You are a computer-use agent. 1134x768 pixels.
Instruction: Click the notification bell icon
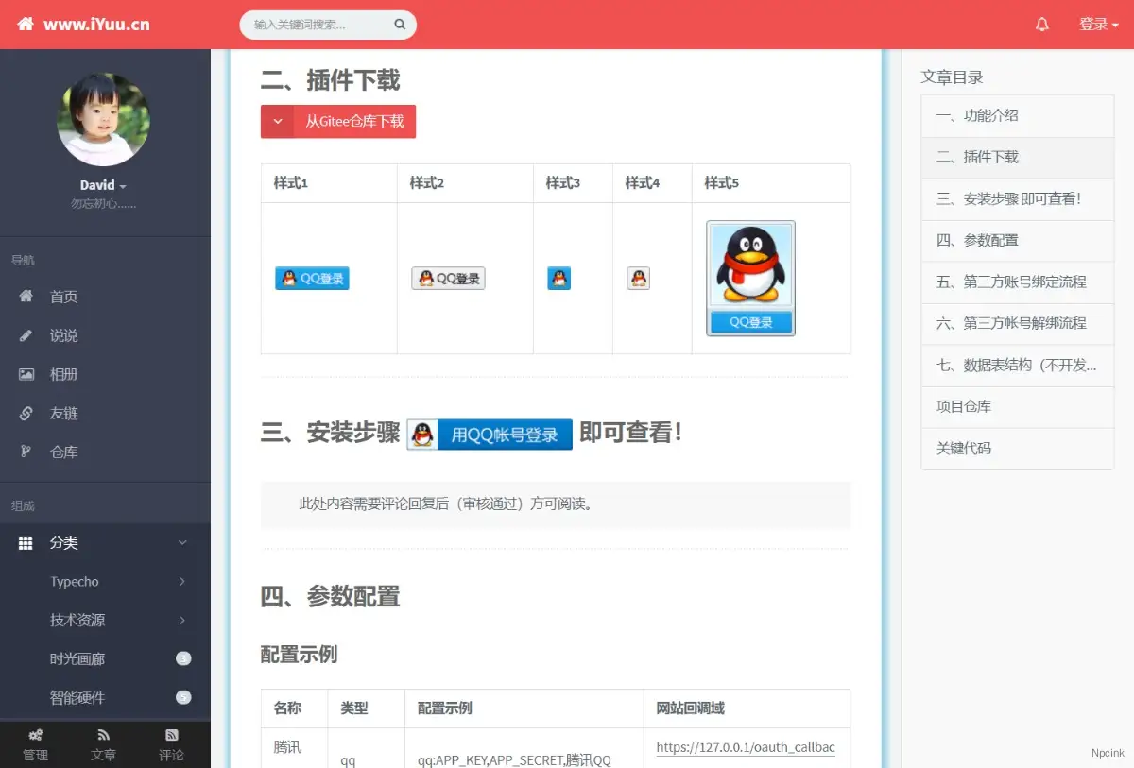(x=1042, y=24)
